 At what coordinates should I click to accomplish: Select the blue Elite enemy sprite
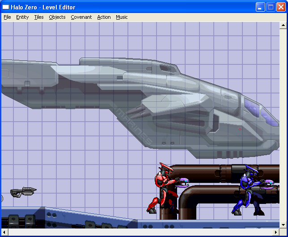(252, 190)
